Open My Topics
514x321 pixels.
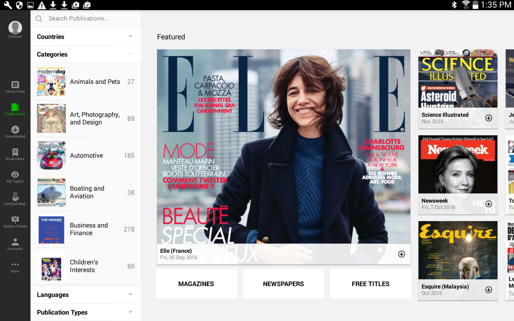(x=15, y=176)
